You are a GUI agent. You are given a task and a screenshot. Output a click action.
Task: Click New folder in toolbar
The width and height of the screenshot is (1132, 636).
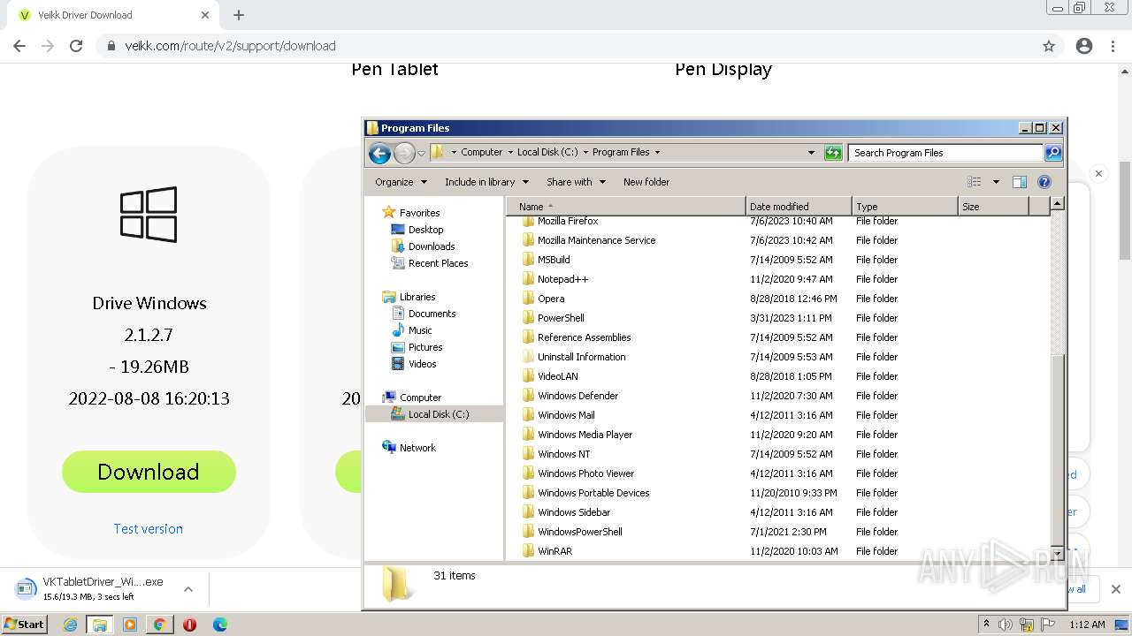point(646,182)
